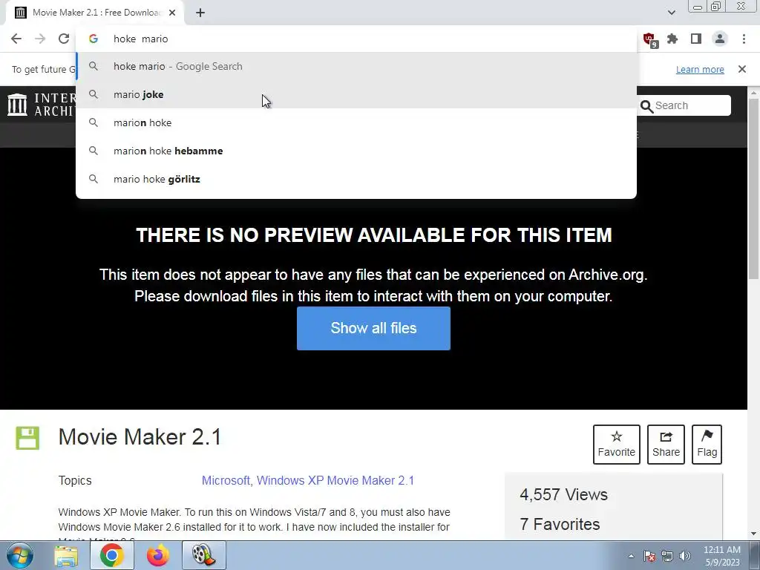Screen dimensions: 760x570
Task: Click the Google icon in the address bar
Action: 94,39
